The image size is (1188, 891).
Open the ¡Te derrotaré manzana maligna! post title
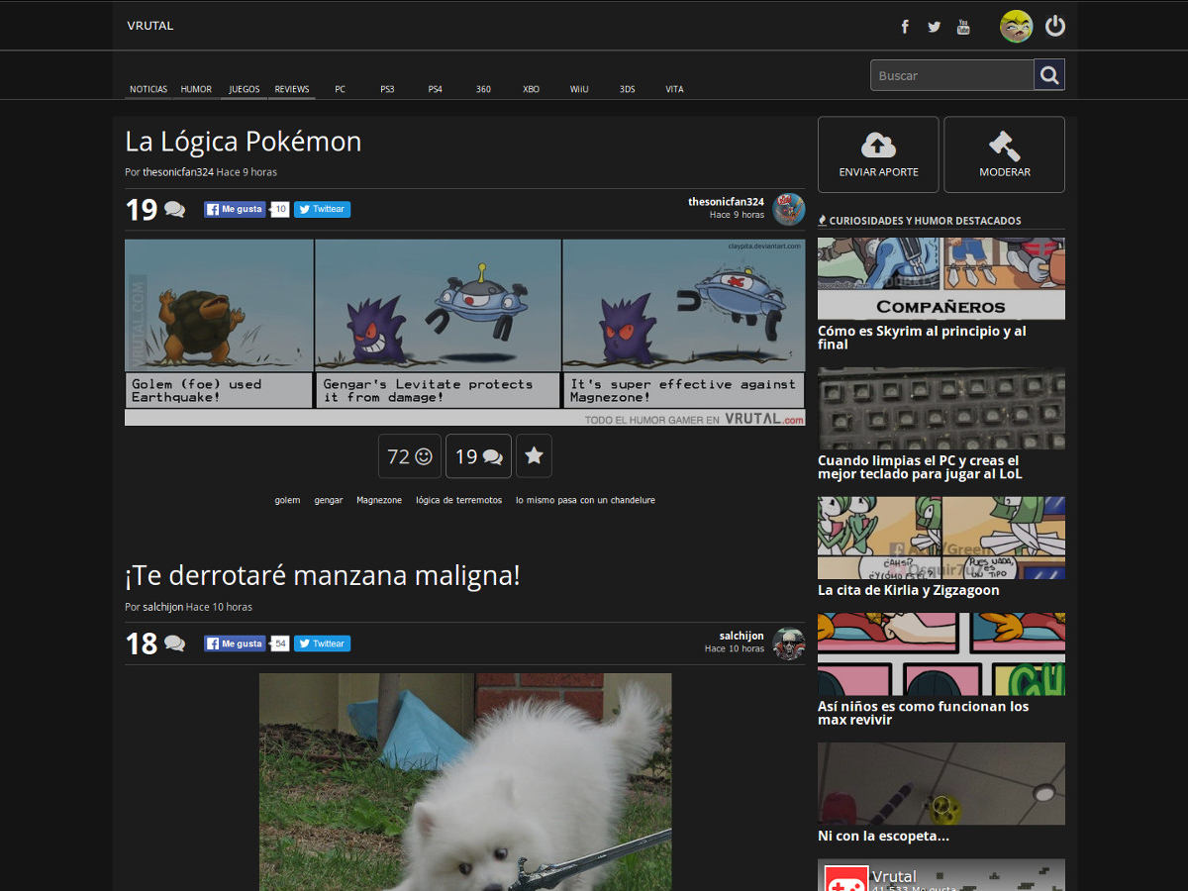[323, 575]
